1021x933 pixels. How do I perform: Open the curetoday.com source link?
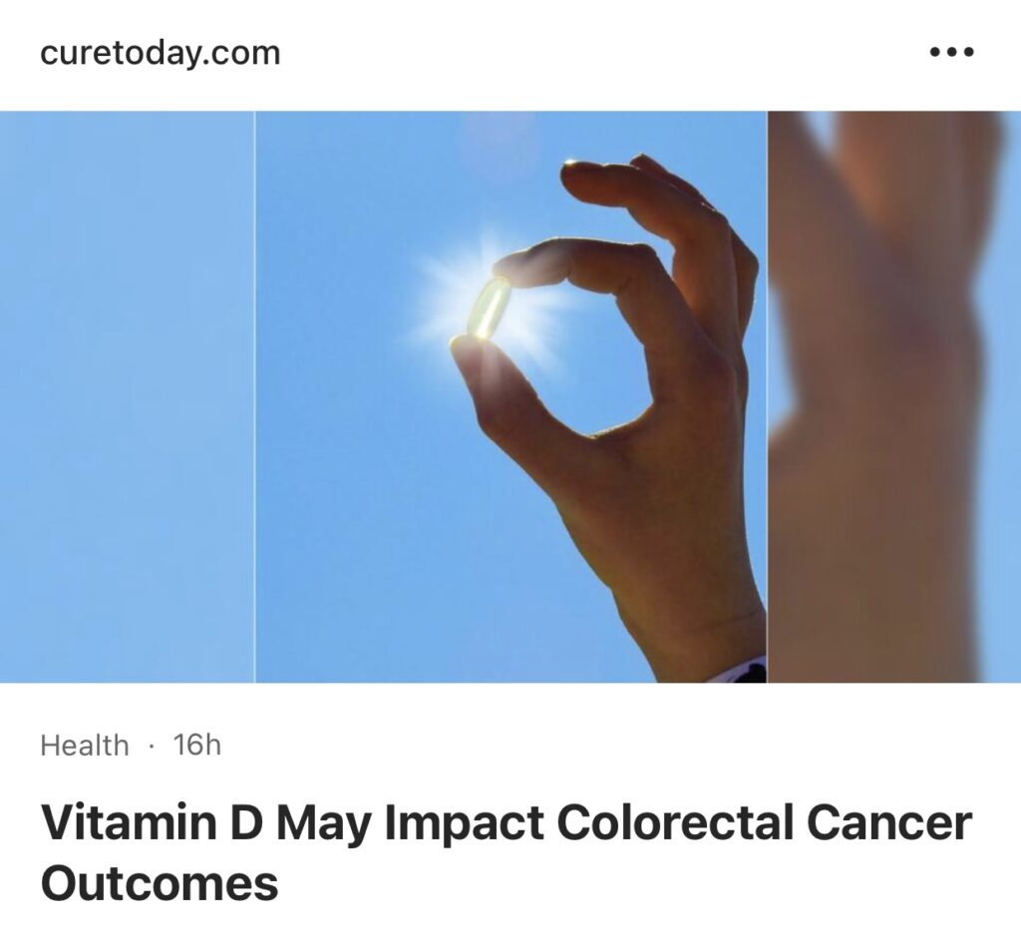coord(161,52)
